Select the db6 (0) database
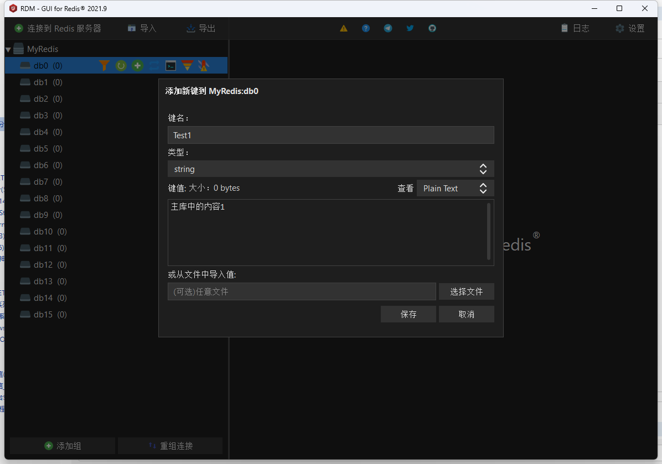 (48, 165)
